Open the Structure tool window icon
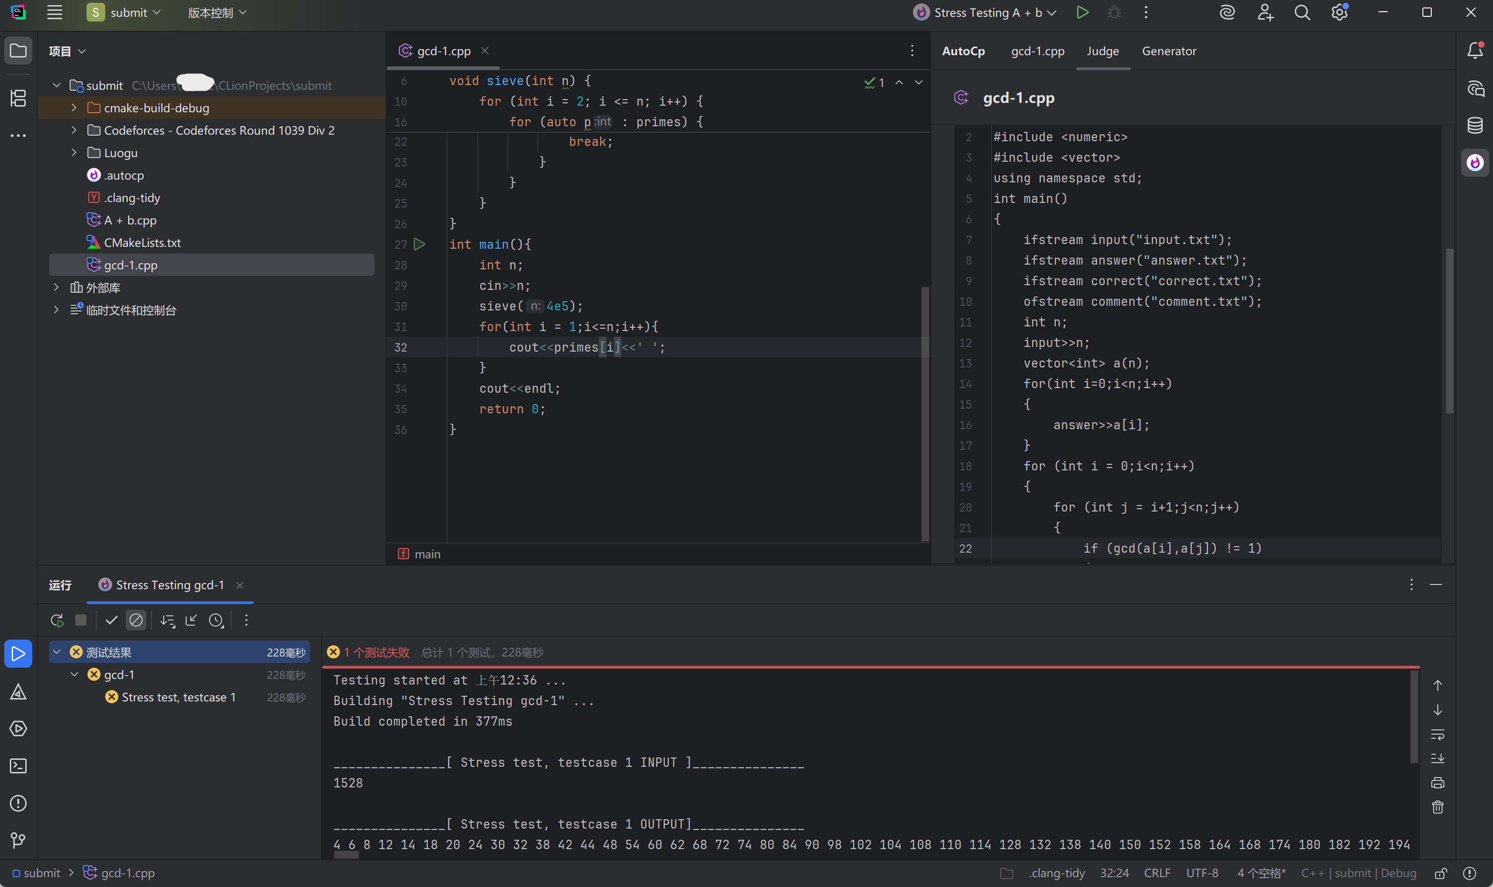Viewport: 1493px width, 887px height. coord(18,98)
